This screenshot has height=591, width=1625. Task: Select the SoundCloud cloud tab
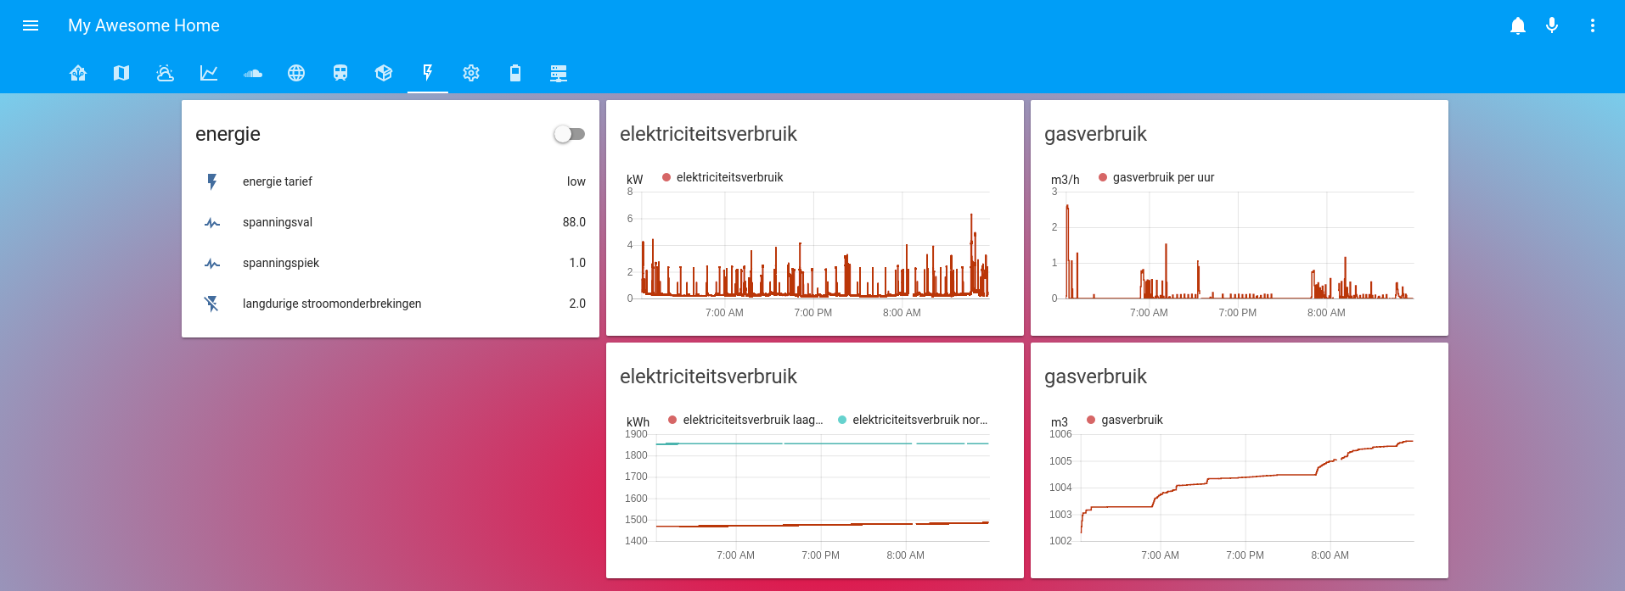tap(253, 73)
